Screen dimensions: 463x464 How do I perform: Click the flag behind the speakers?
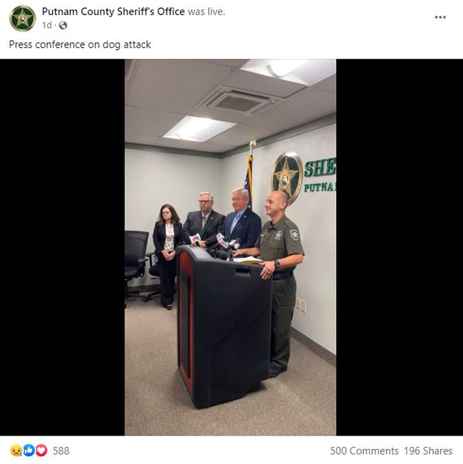[249, 180]
